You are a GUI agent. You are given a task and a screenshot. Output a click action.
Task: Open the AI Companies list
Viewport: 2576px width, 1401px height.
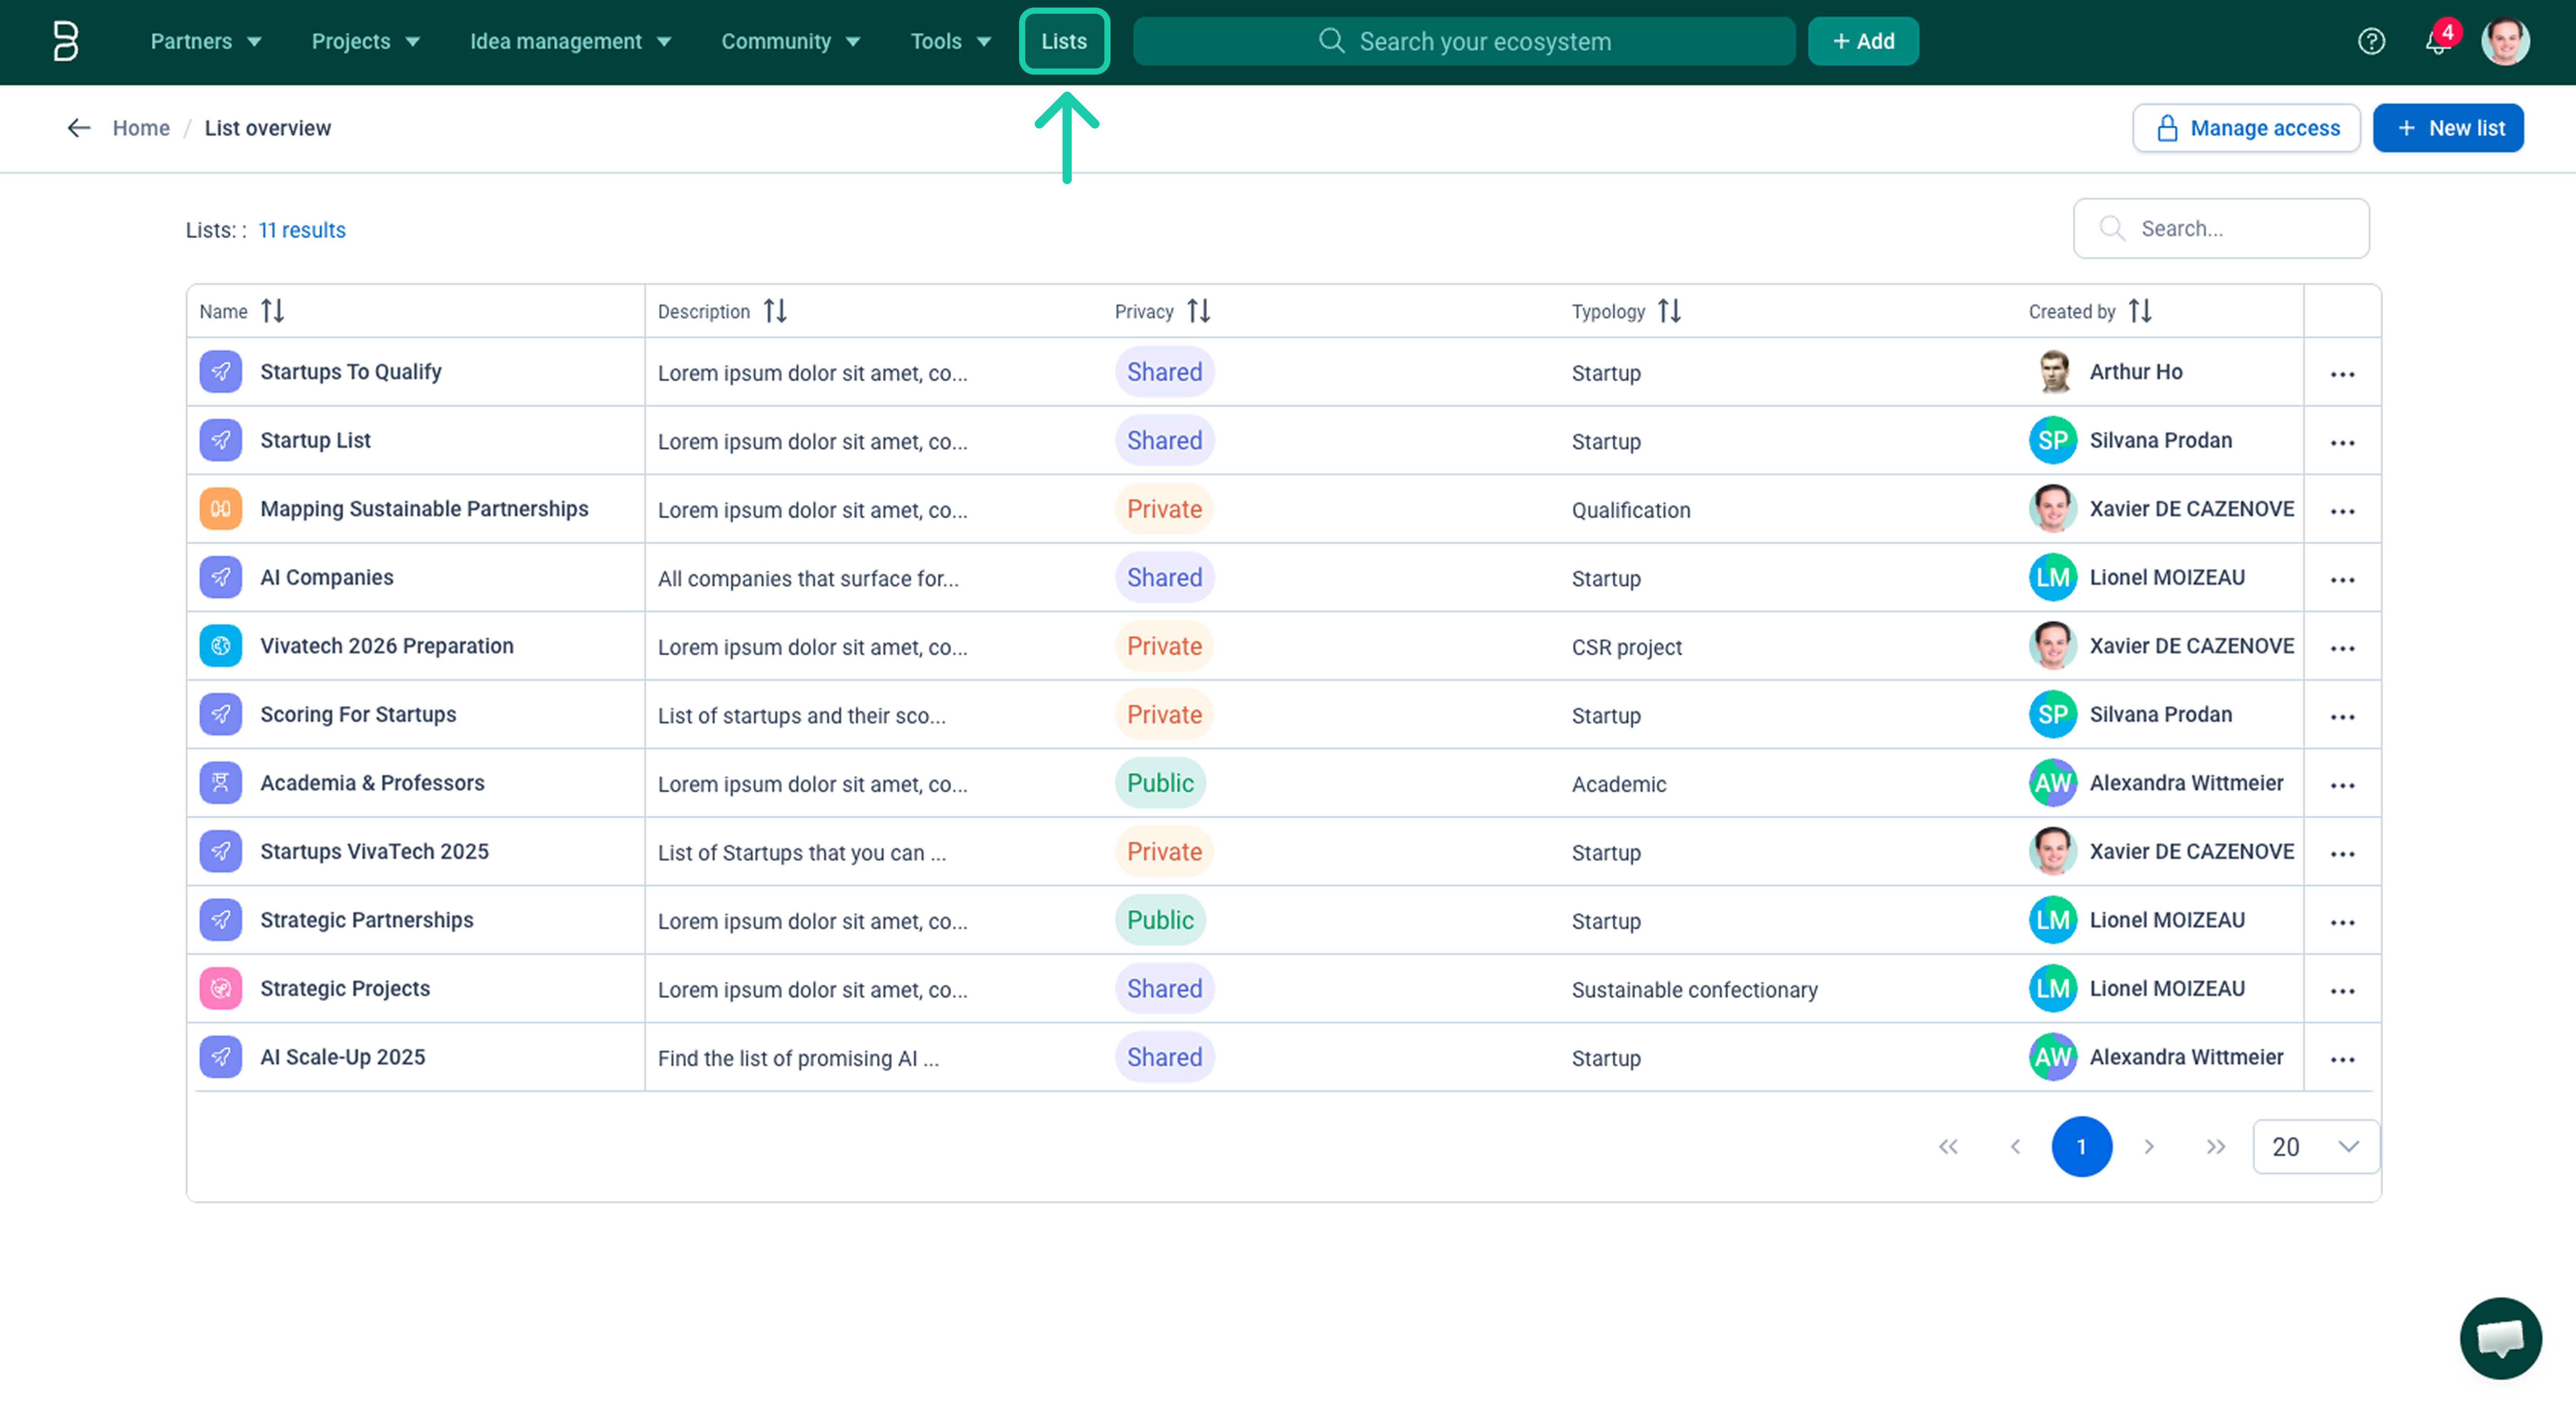coord(327,577)
